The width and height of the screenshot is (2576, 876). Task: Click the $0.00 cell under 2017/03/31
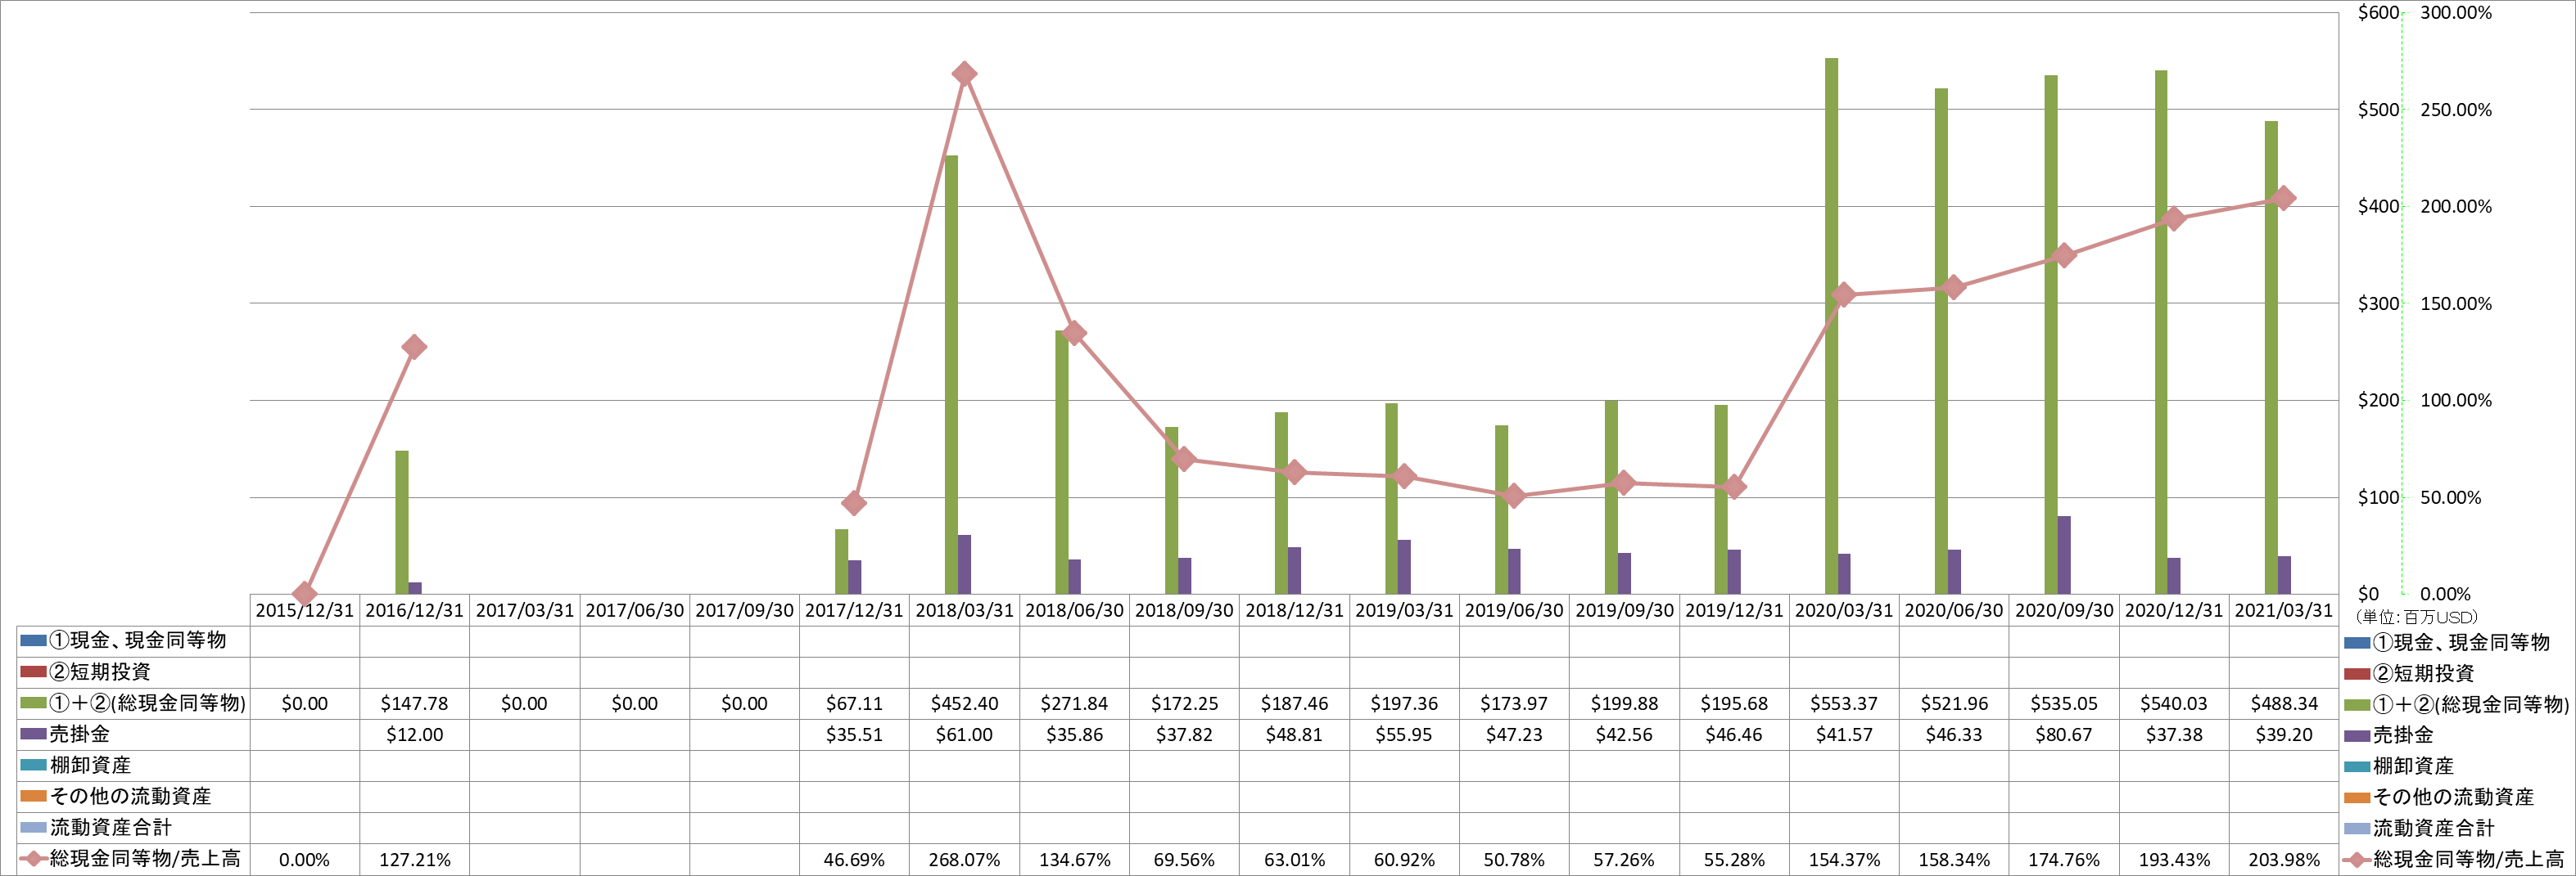tap(524, 703)
